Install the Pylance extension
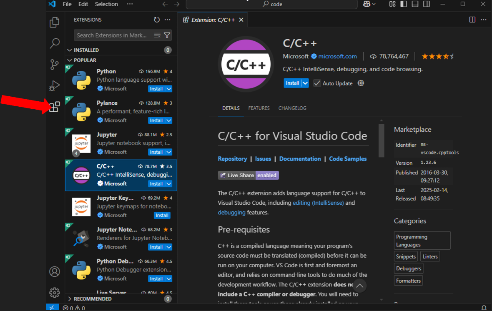 point(156,120)
